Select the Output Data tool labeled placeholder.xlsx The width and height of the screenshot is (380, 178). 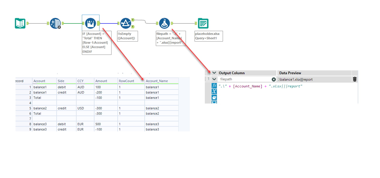202,23
